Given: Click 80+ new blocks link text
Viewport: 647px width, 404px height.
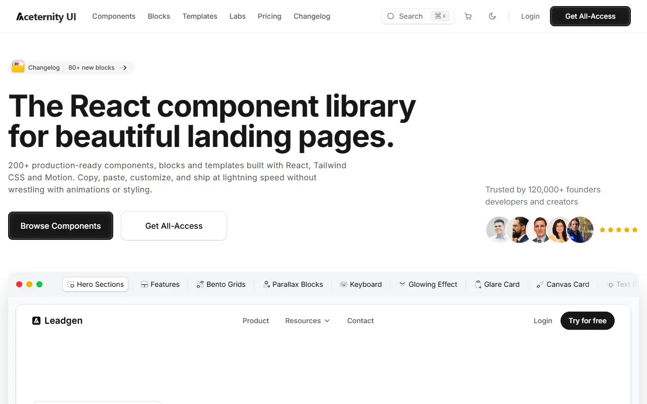Looking at the screenshot, I should point(91,68).
